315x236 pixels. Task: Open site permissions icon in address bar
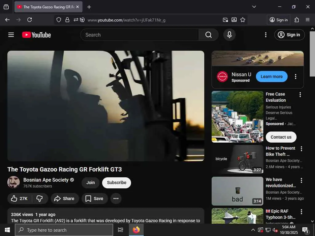[x=76, y=20]
